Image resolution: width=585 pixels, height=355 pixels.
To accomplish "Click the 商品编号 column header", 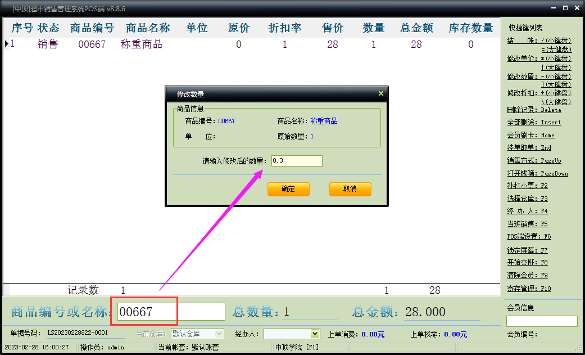I will coord(92,28).
